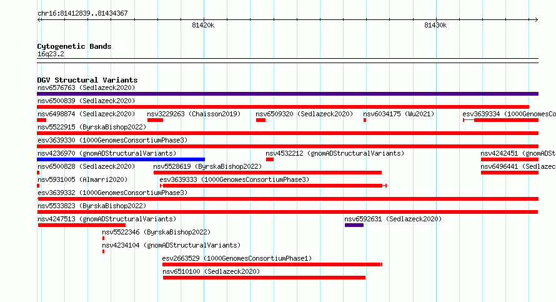The image size is (556, 302).
Task: Select the nsv5528619 red variant bar
Action: point(268,173)
